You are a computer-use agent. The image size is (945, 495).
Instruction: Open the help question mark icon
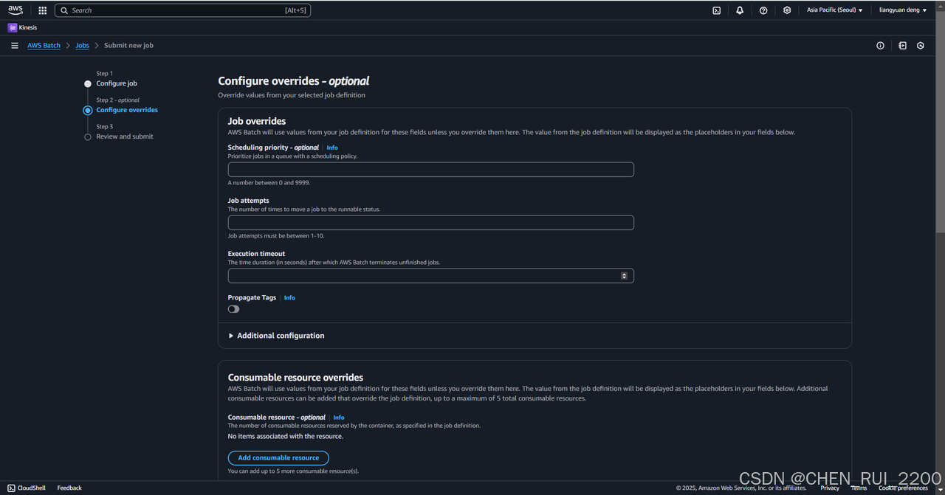click(763, 10)
